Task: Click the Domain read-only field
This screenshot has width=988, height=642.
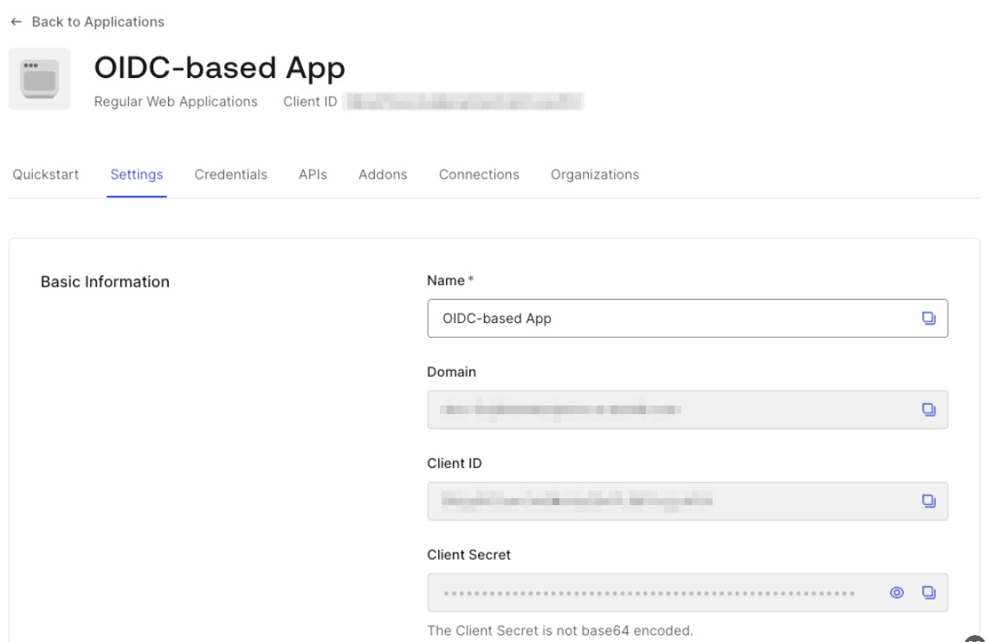Action: (667, 410)
